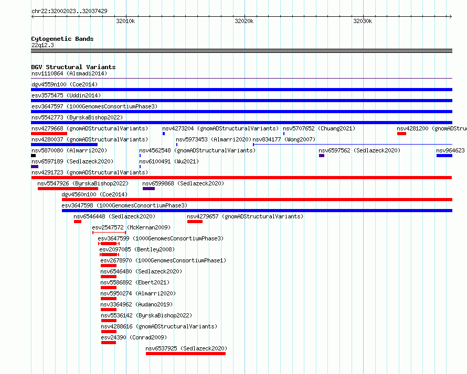
Task: Click the nsv4273204 gnomAD variant label
Action: tap(220, 128)
